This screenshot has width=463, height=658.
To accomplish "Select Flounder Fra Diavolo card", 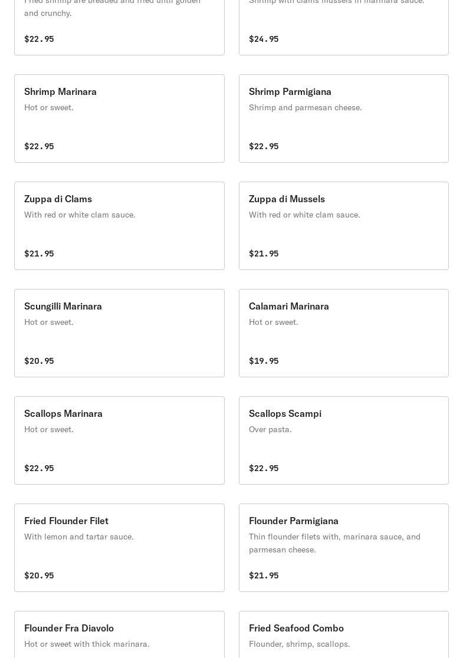I will [x=119, y=634].
